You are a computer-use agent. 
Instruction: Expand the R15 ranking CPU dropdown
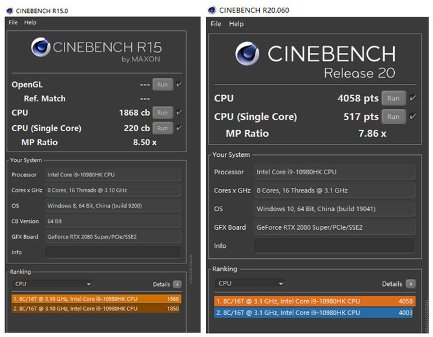[52, 284]
